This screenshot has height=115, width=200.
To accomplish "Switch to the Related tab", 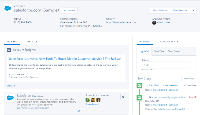I will pyautogui.click(x=12, y=42).
